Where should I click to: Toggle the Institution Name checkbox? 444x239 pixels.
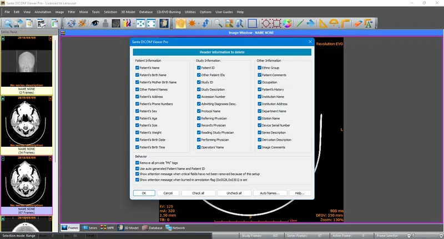point(259,97)
